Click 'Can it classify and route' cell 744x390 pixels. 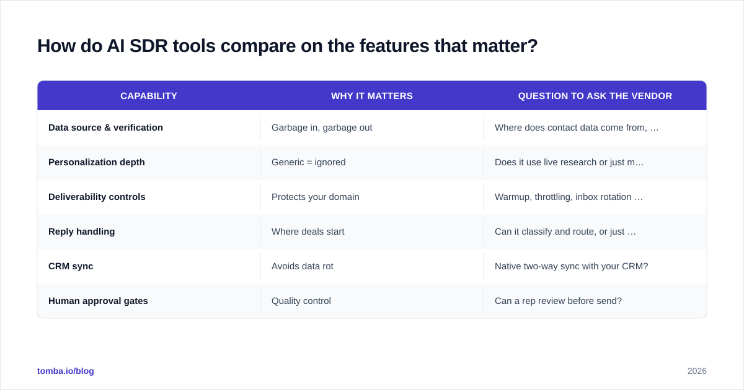pos(595,232)
